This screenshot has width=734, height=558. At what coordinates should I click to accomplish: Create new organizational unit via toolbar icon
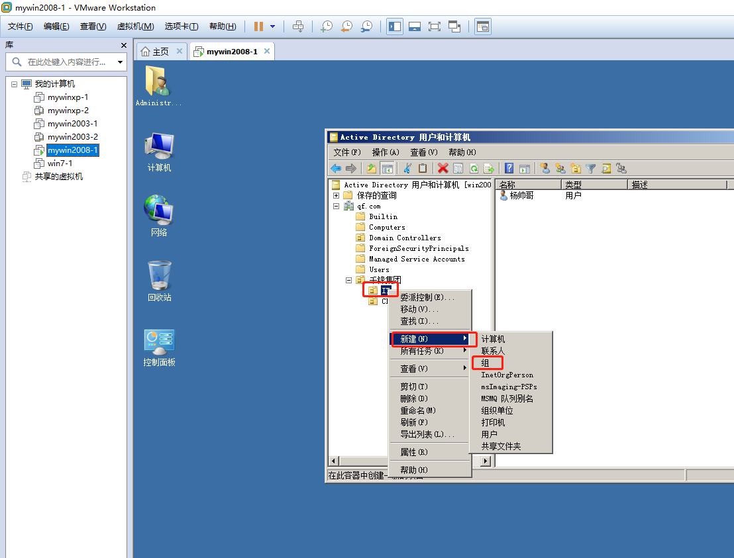tap(576, 168)
